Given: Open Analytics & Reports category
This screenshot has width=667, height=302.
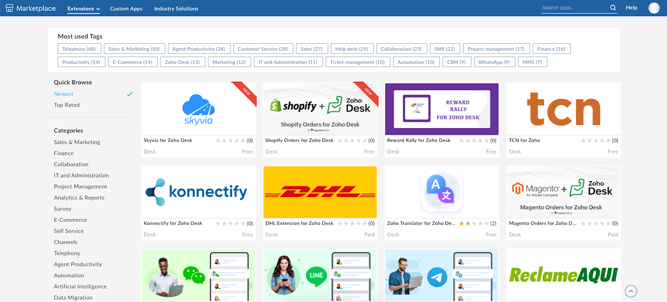Looking at the screenshot, I should [x=79, y=198].
